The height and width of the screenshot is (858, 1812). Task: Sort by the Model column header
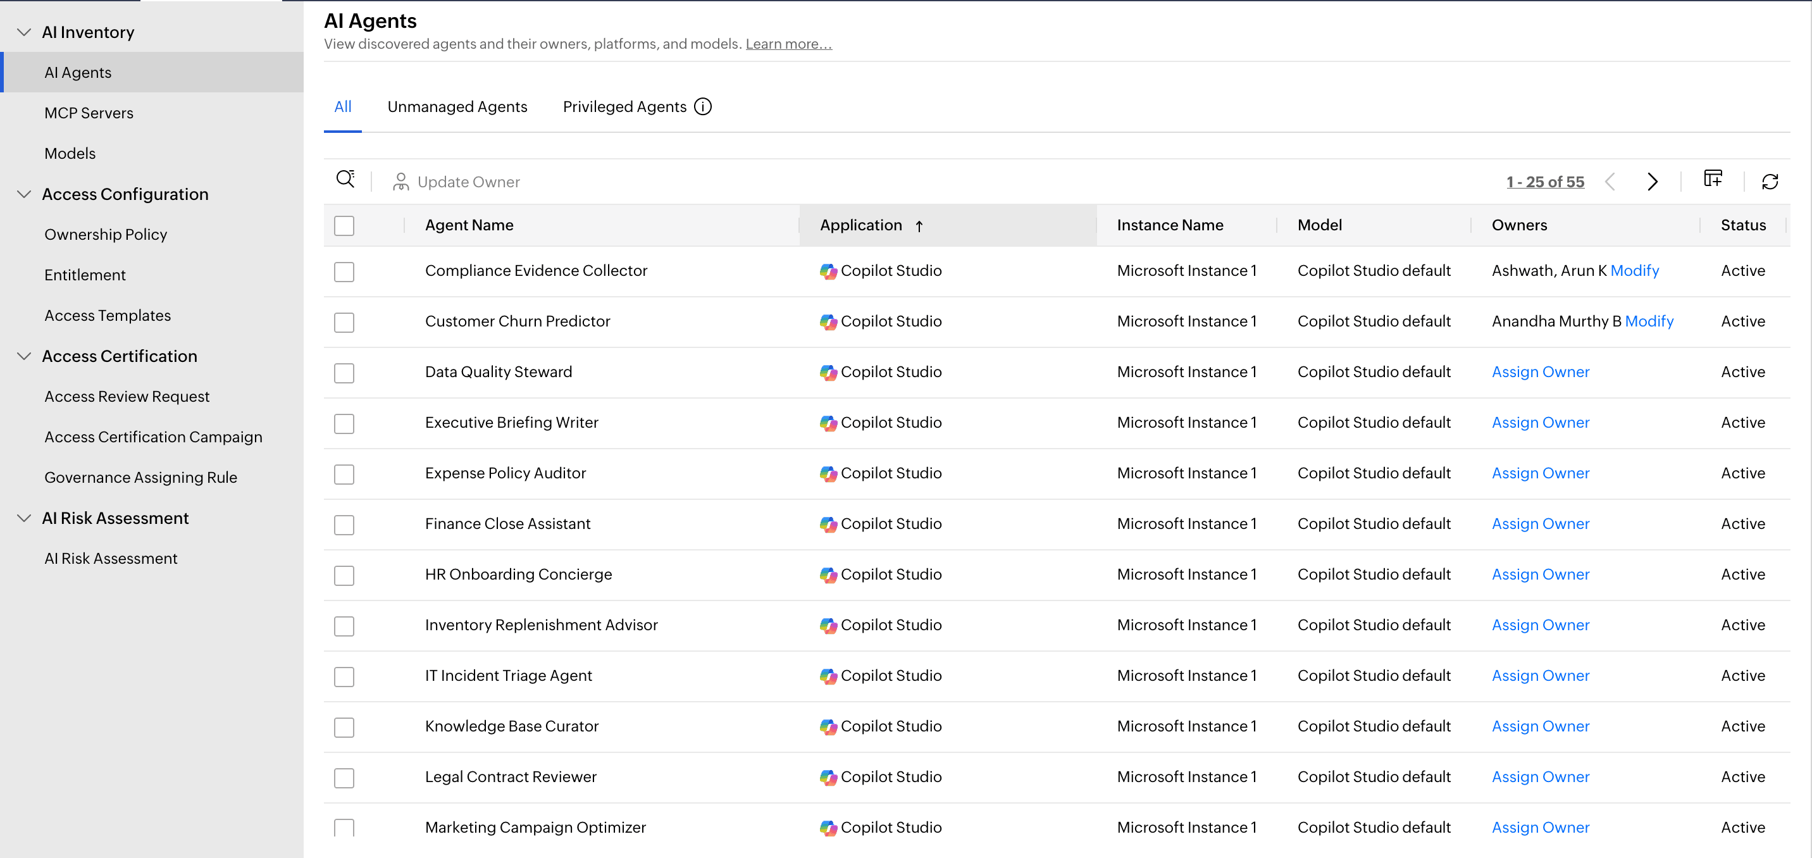pyautogui.click(x=1320, y=226)
